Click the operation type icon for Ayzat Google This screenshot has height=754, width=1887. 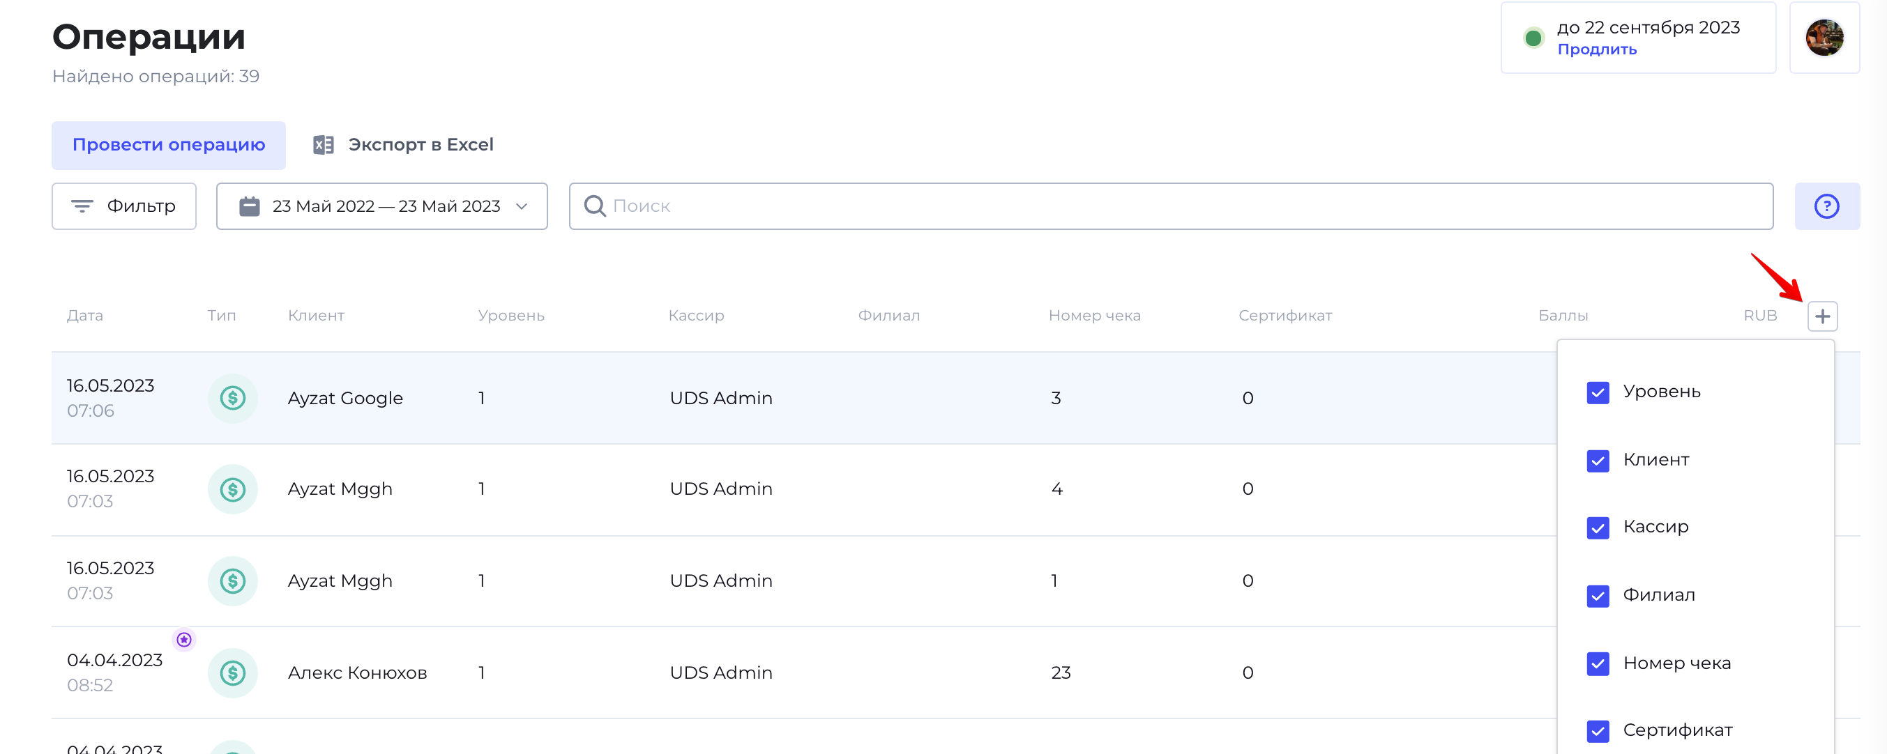(x=233, y=398)
